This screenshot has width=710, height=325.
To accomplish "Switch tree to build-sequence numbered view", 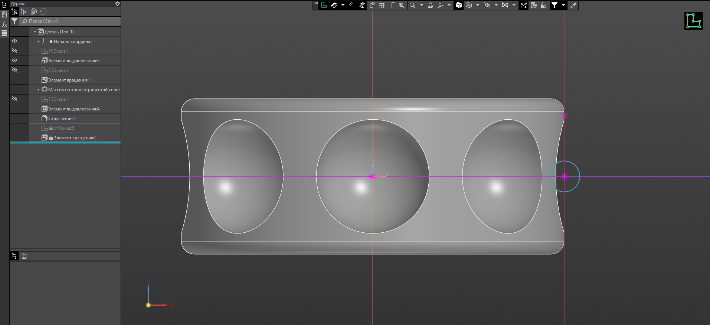I will (14, 12).
